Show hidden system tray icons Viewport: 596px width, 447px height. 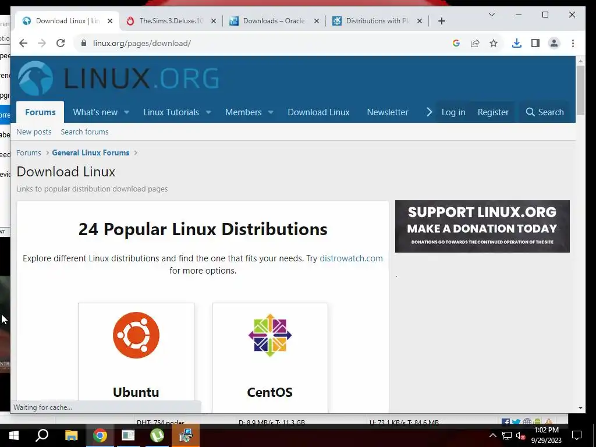click(492, 435)
